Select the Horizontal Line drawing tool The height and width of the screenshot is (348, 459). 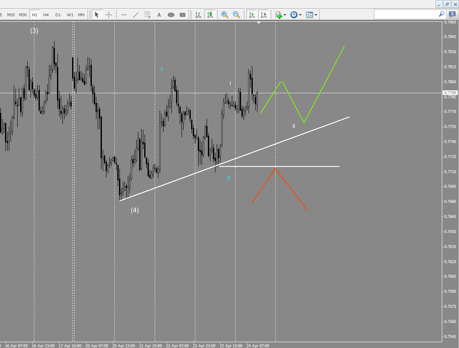(x=124, y=15)
